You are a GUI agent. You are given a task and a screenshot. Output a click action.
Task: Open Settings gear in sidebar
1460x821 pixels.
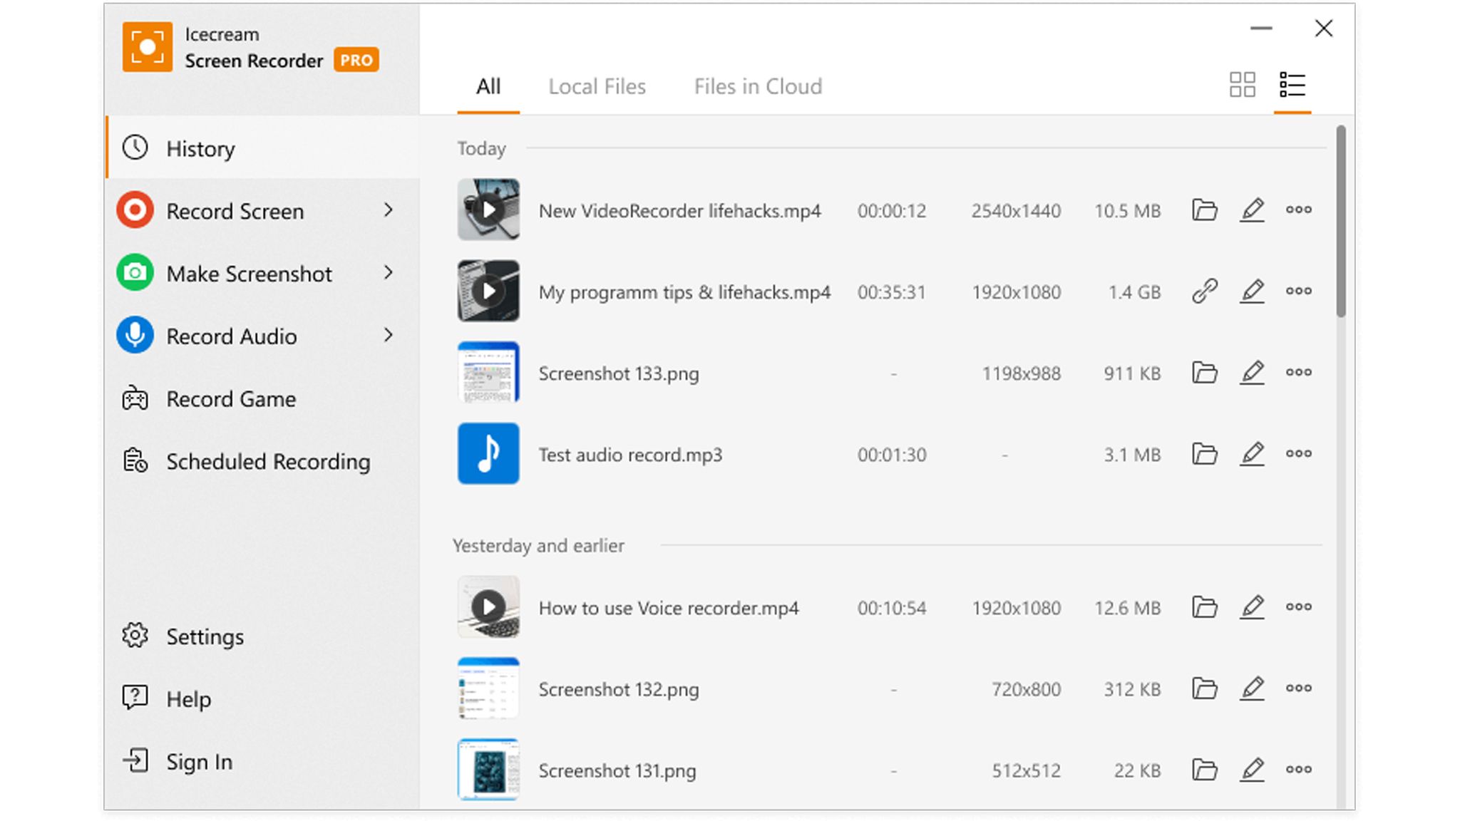135,636
